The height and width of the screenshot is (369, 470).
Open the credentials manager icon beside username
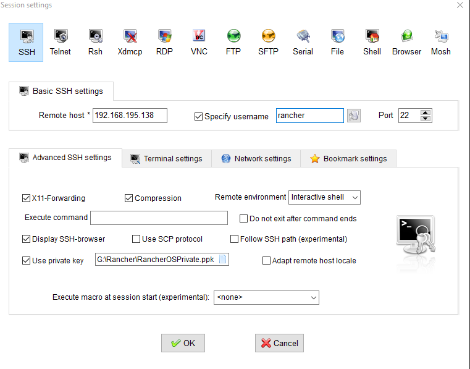[354, 116]
